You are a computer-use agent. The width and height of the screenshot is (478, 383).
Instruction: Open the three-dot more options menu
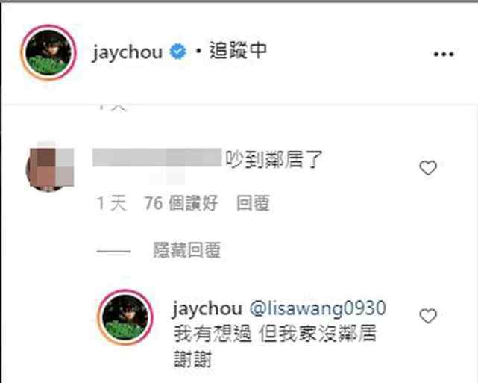coord(444,55)
